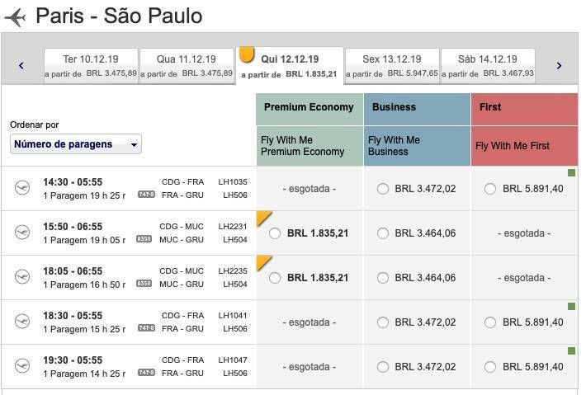Click the airplane icon beside Paris - São Paulo
586x395 pixels.
tap(16, 17)
